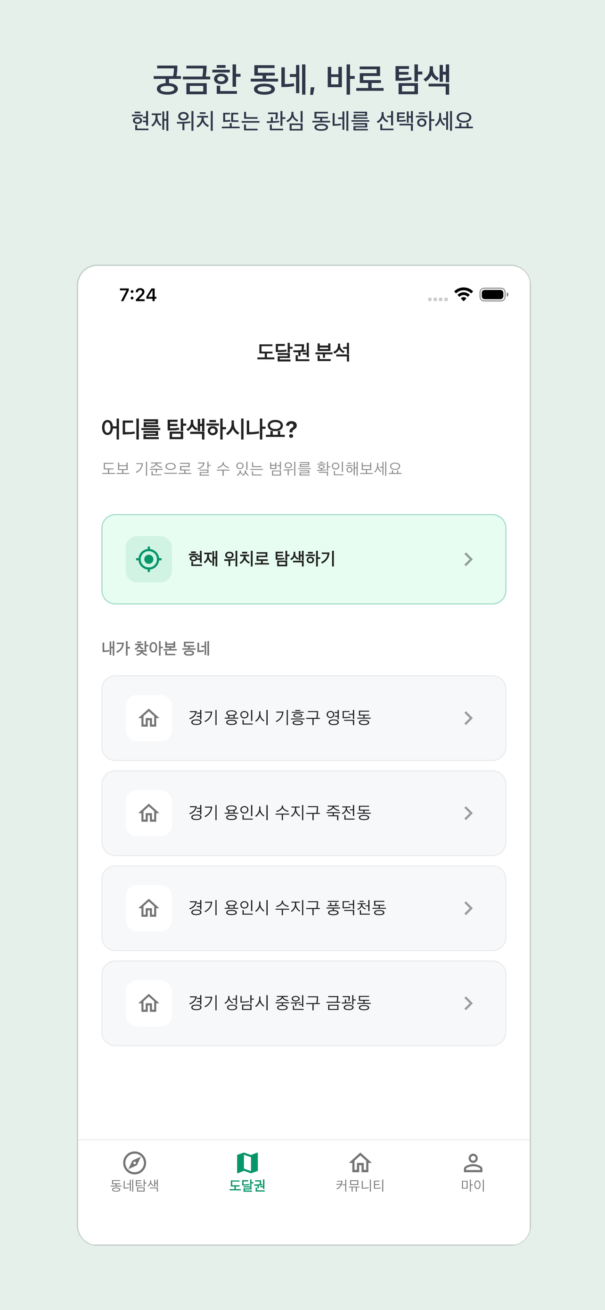The image size is (605, 1310).
Task: Expand chevron for 수지구 죽전동
Action: point(468,813)
